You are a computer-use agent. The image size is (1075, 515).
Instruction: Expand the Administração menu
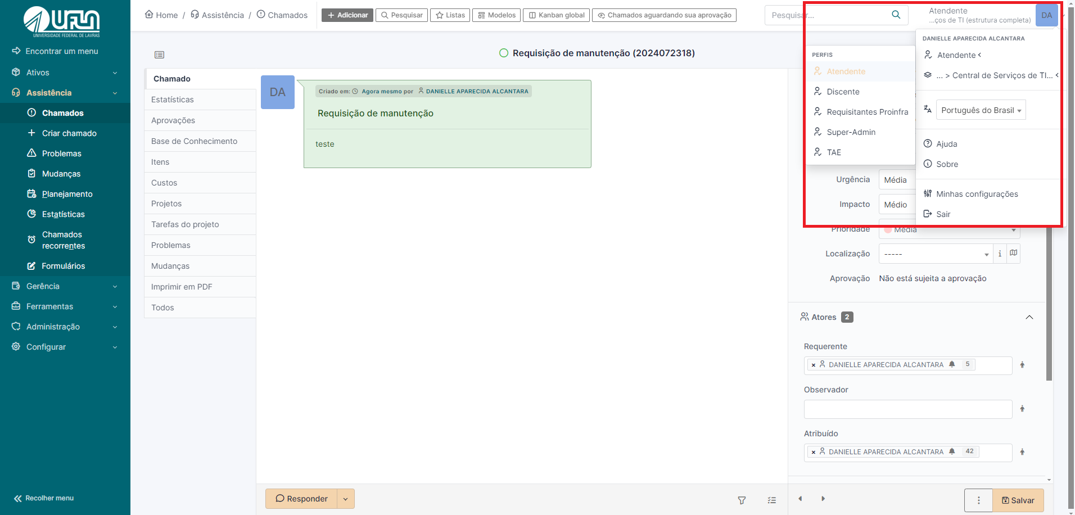point(65,327)
